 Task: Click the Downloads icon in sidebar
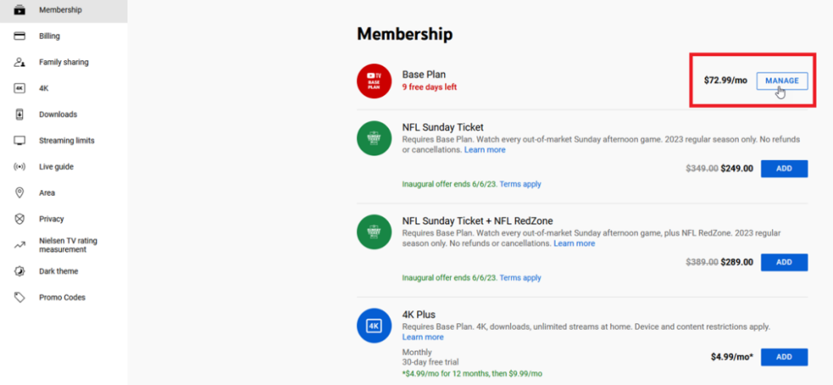[20, 115]
